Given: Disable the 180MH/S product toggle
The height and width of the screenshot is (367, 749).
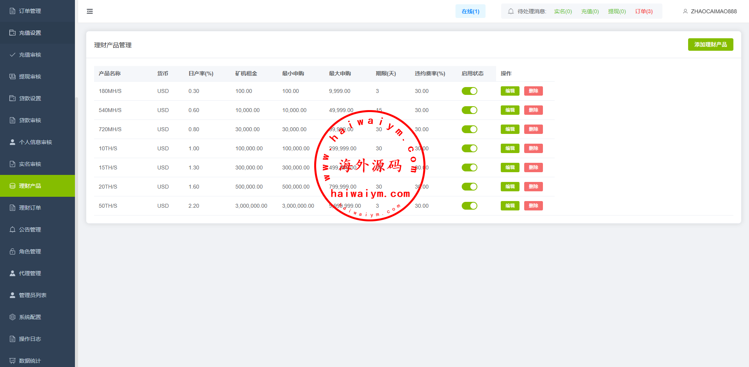Looking at the screenshot, I should (469, 91).
